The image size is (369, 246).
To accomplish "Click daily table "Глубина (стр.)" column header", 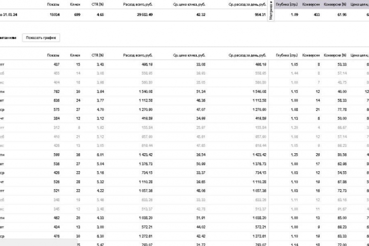I will pyautogui.click(x=286, y=55).
